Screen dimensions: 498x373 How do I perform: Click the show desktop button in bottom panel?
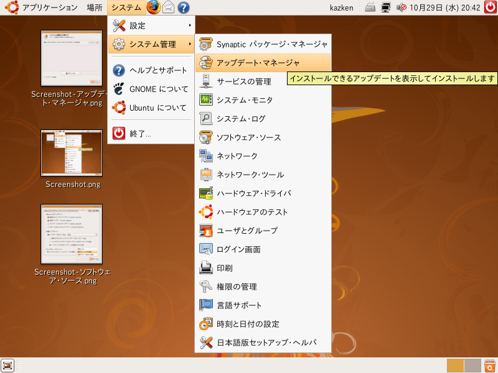point(7,366)
